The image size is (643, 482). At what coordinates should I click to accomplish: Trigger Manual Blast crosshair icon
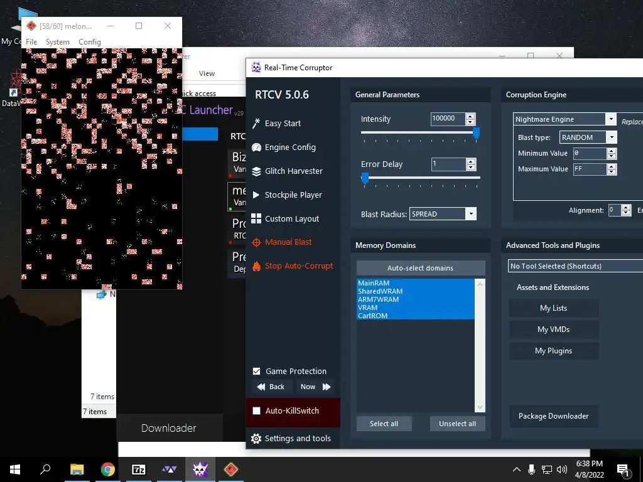point(256,242)
